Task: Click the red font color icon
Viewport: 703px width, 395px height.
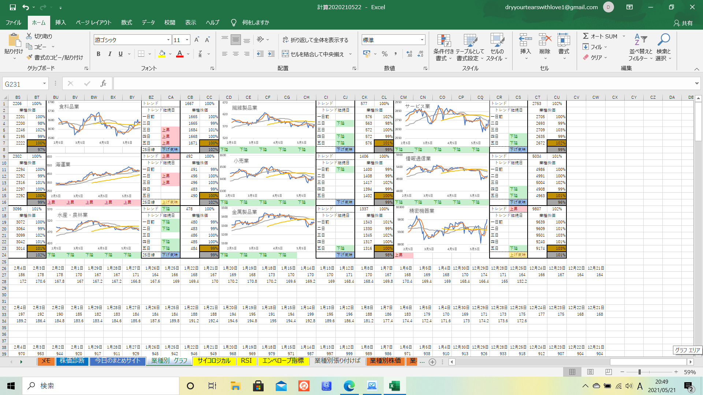Action: coord(180,54)
